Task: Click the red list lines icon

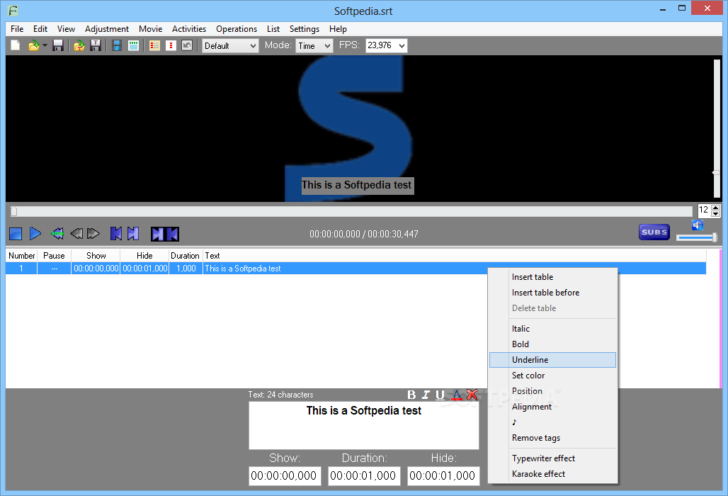Action: pyautogui.click(x=154, y=45)
